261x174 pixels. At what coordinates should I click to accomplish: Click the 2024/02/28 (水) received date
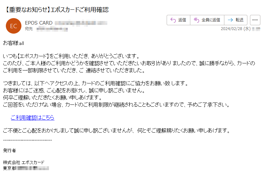pos(235,29)
